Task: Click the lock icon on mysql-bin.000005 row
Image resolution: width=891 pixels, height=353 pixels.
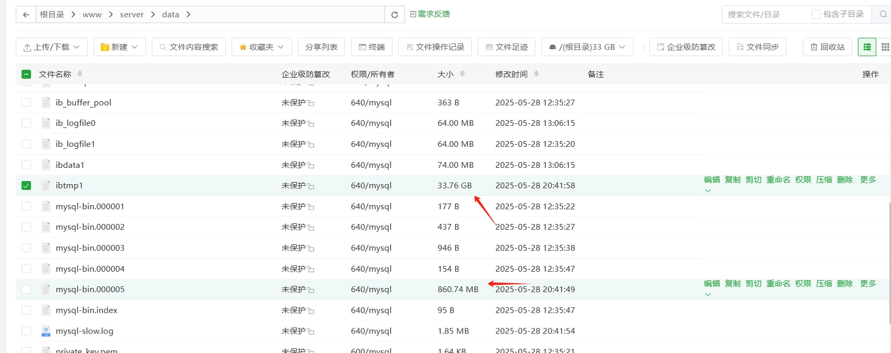Action: (x=311, y=290)
